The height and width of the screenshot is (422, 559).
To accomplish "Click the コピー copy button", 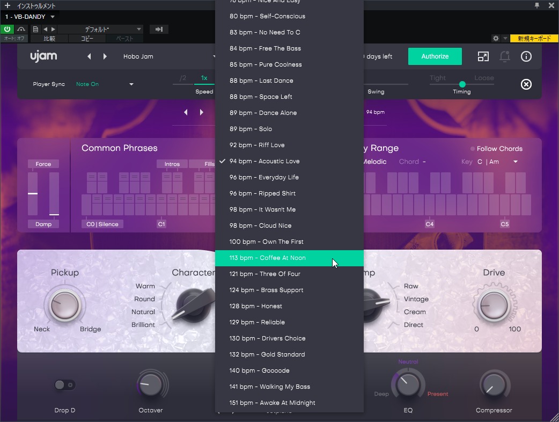I will [87, 39].
